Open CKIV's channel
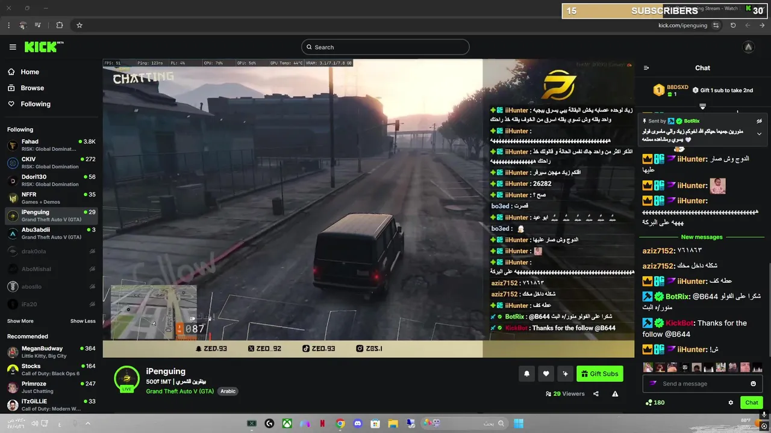 click(51, 163)
